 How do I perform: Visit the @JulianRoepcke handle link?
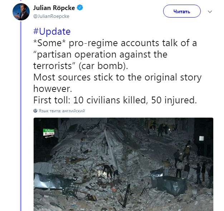click(x=51, y=16)
